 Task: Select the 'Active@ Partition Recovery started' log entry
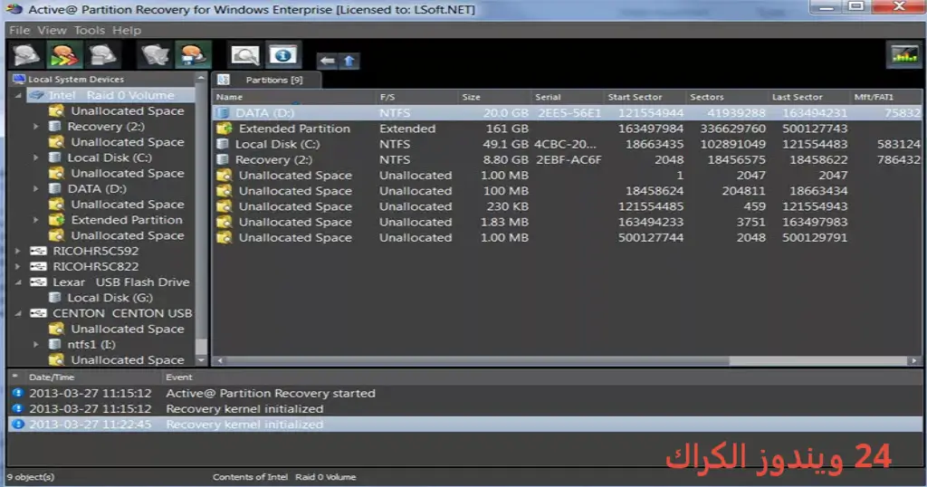click(x=464, y=393)
